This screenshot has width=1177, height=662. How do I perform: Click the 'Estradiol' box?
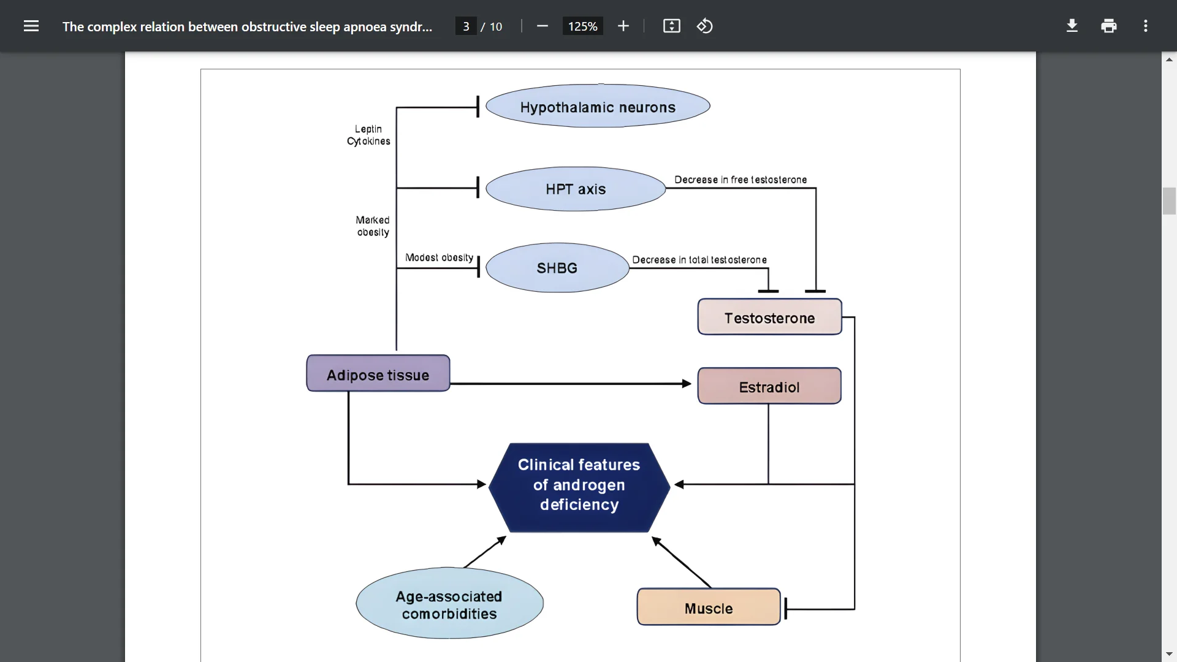[769, 386]
